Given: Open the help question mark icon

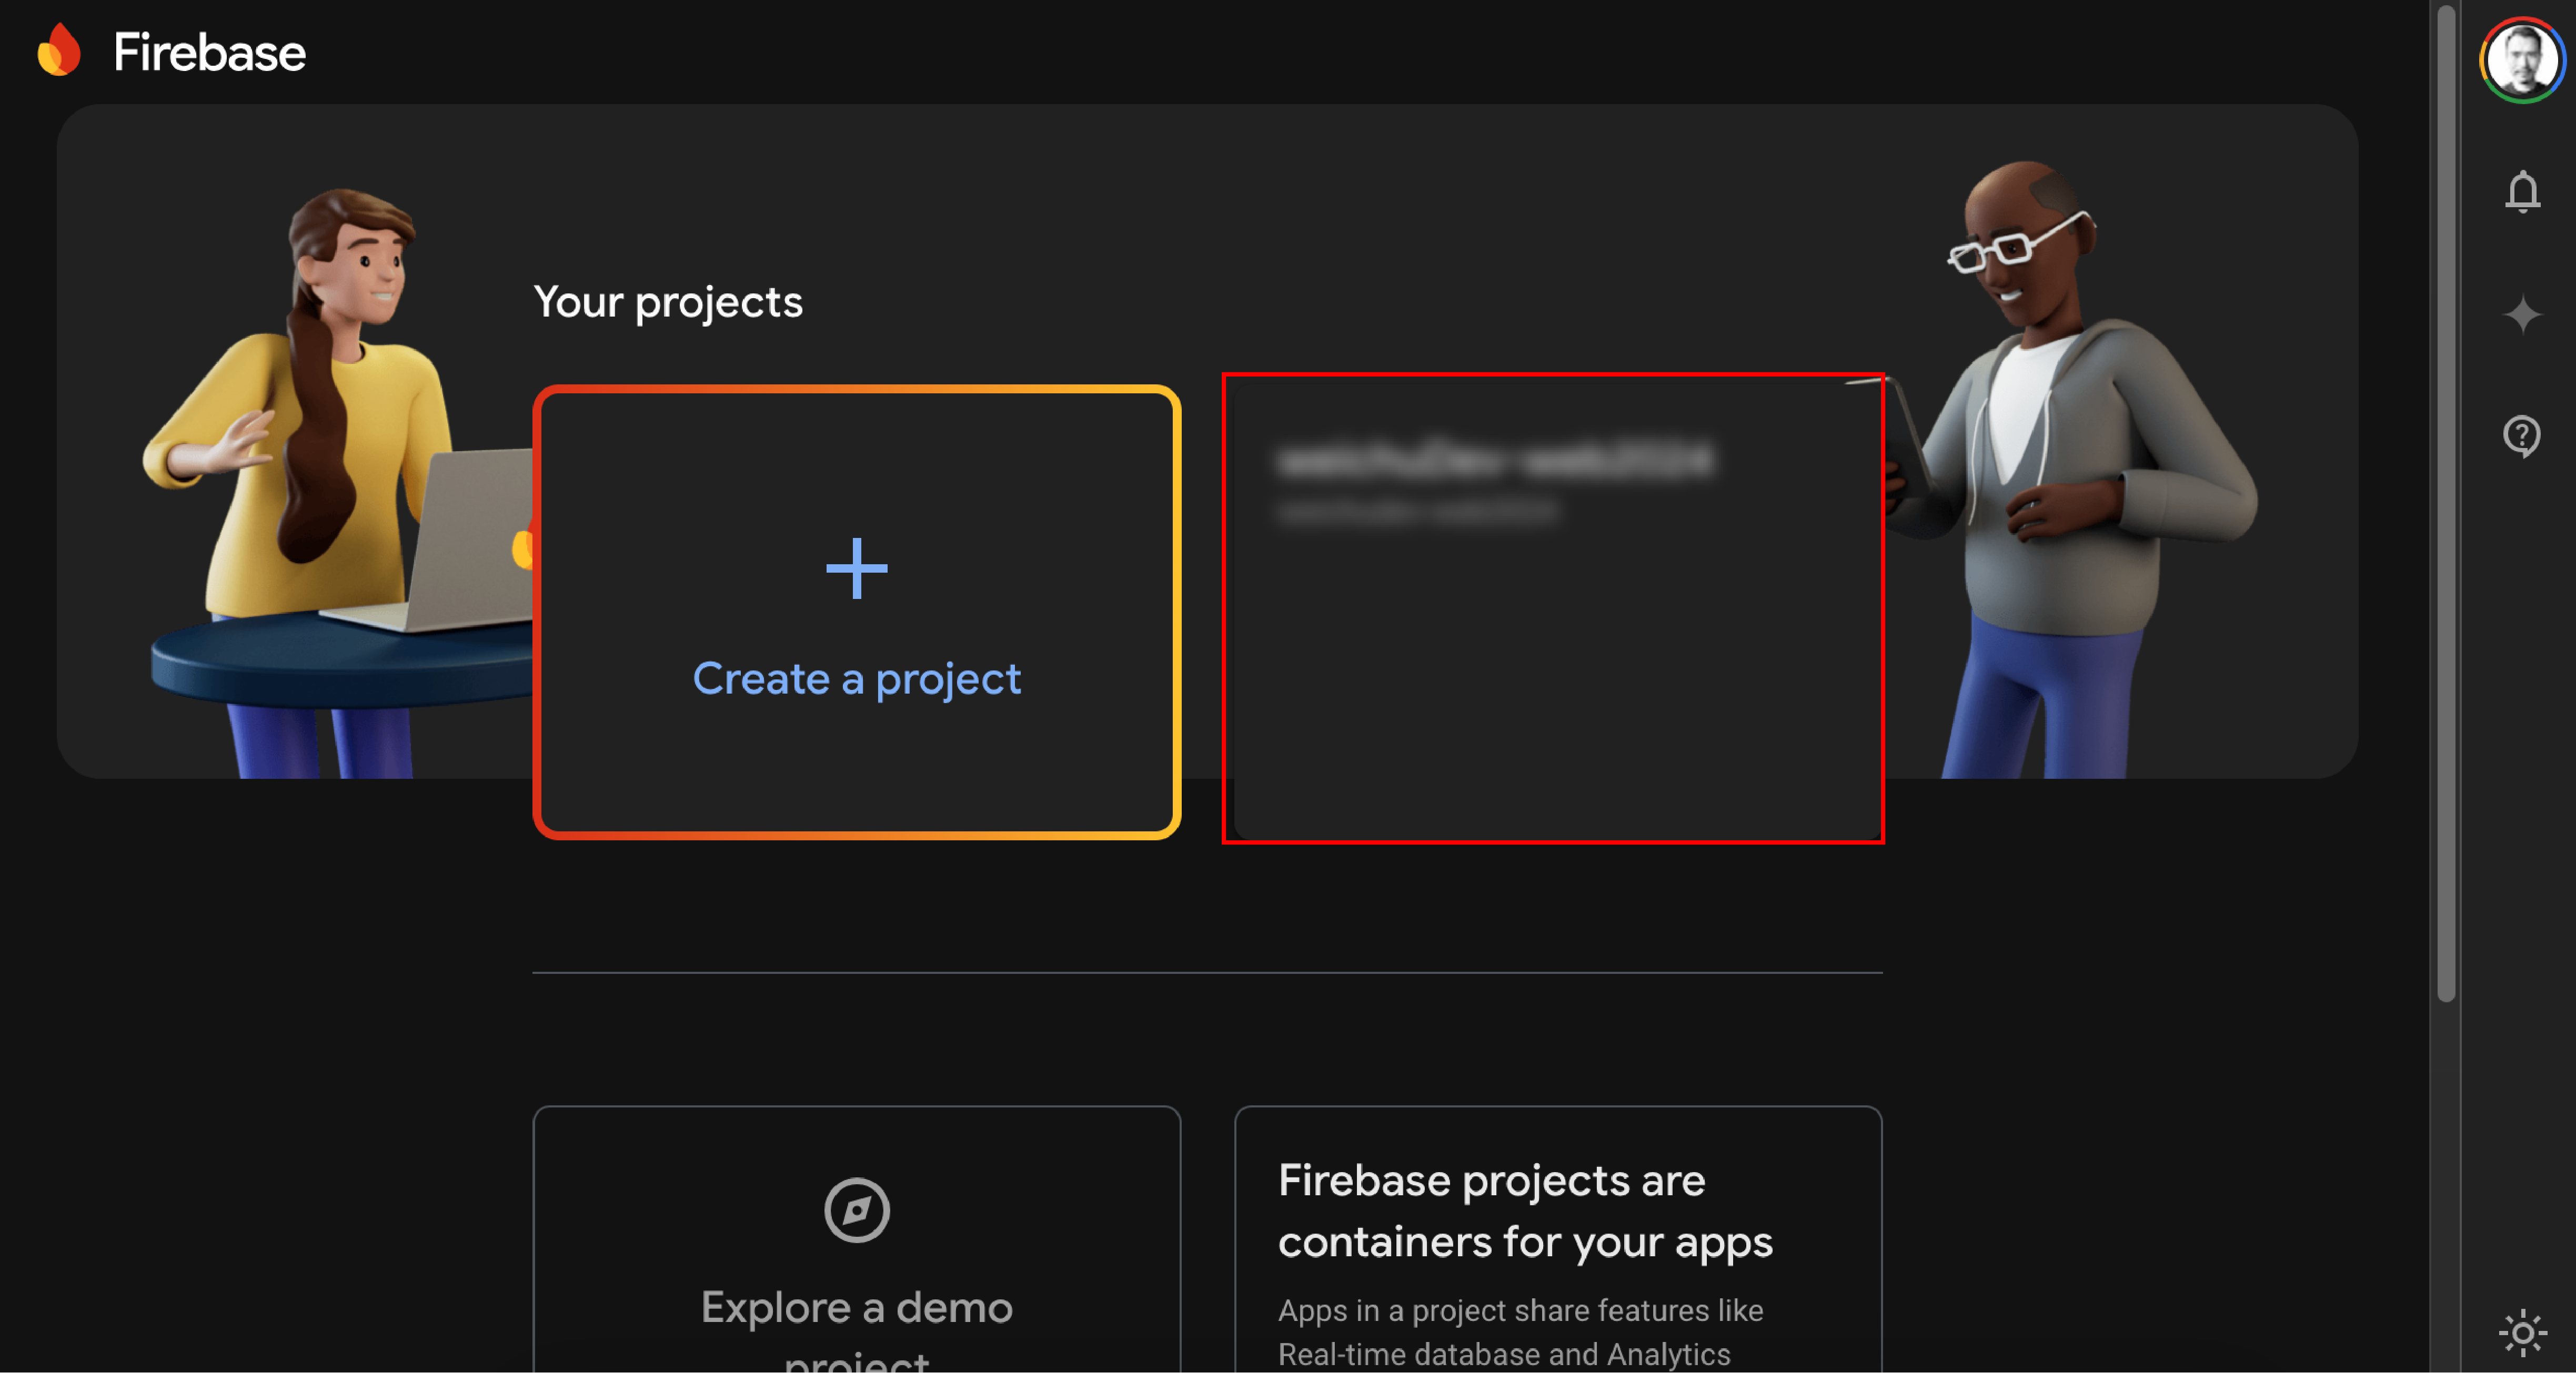Looking at the screenshot, I should (2522, 436).
